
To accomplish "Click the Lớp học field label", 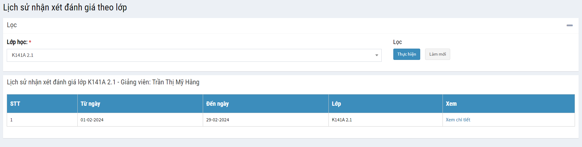I will pyautogui.click(x=17, y=42).
